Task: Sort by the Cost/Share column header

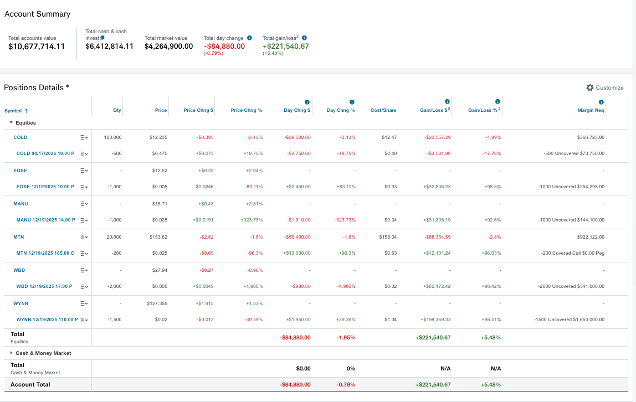Action: (x=383, y=110)
